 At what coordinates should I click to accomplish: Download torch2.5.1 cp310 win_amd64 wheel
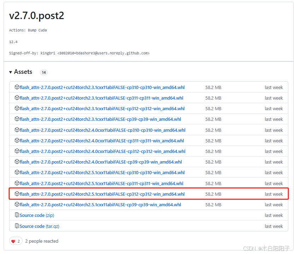(102, 172)
